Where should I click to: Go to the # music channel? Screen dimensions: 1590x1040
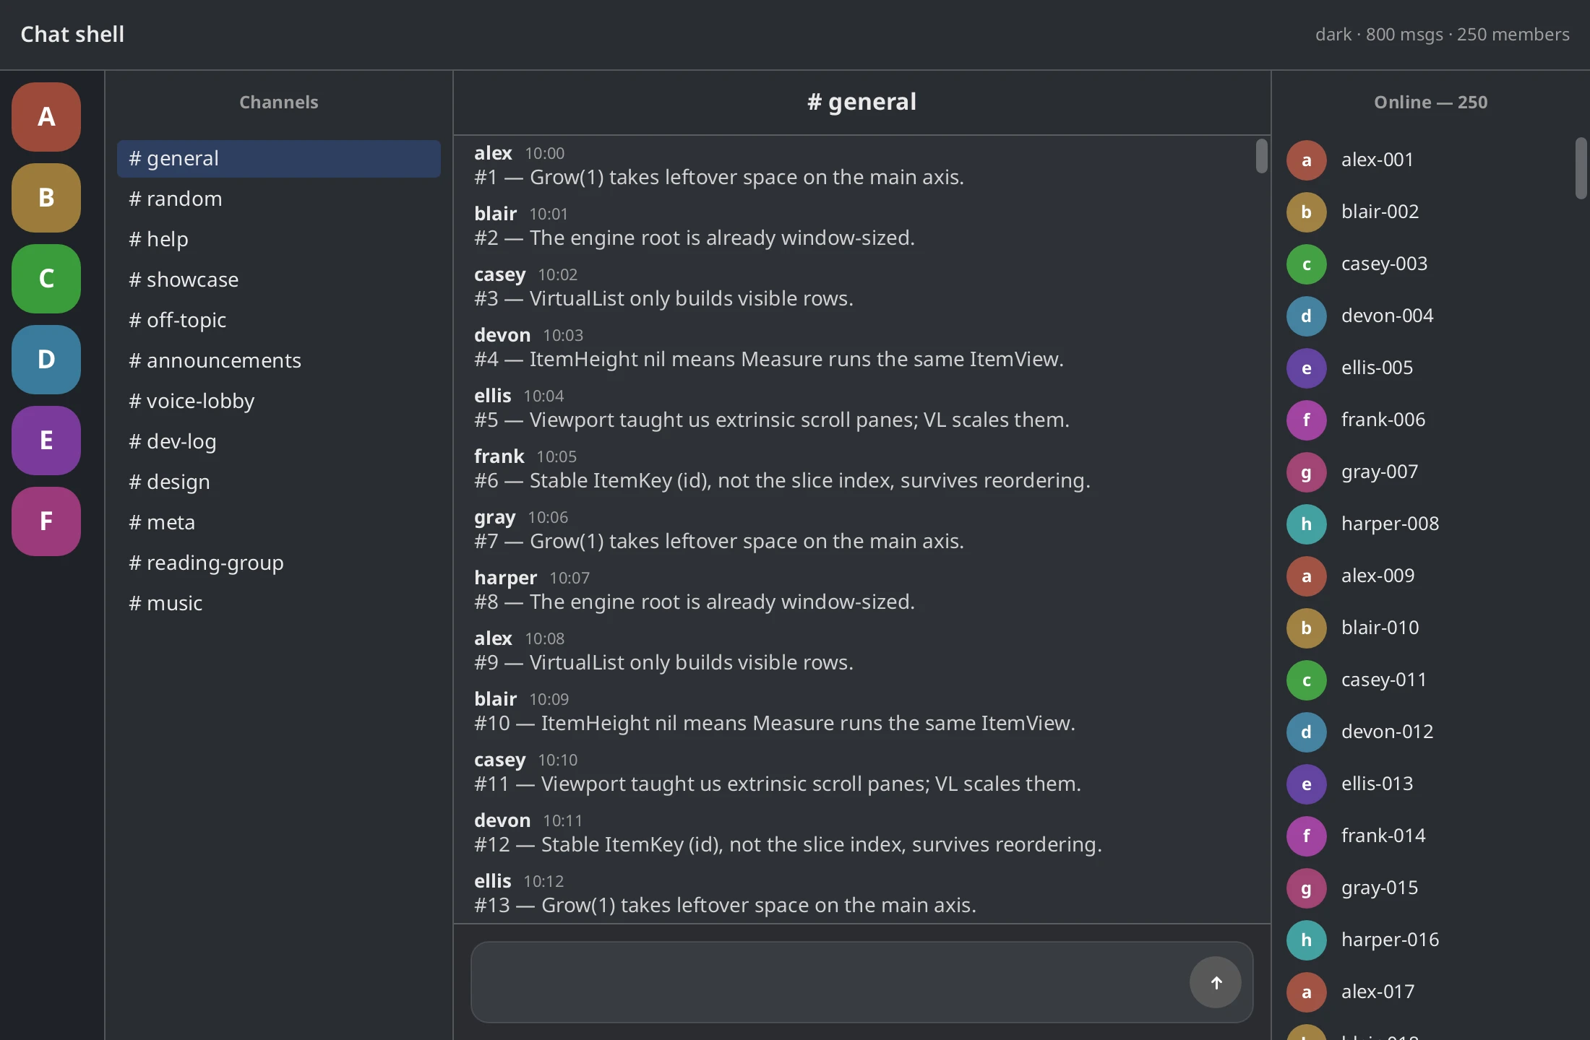[279, 604]
